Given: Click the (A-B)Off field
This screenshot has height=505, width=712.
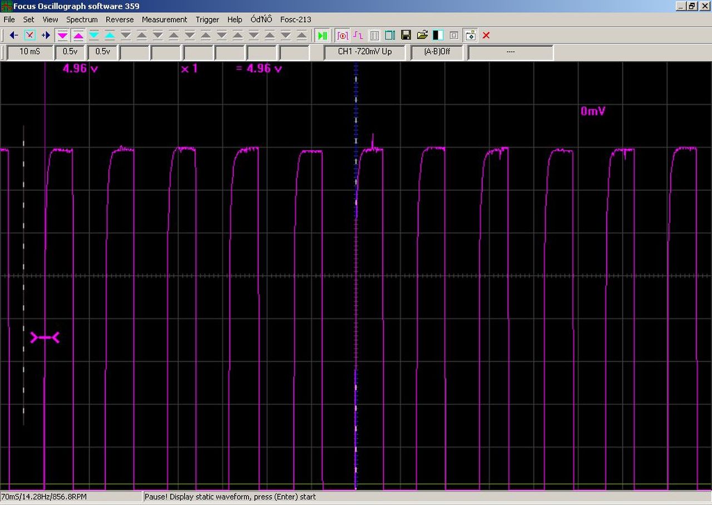Looking at the screenshot, I should pyautogui.click(x=437, y=52).
